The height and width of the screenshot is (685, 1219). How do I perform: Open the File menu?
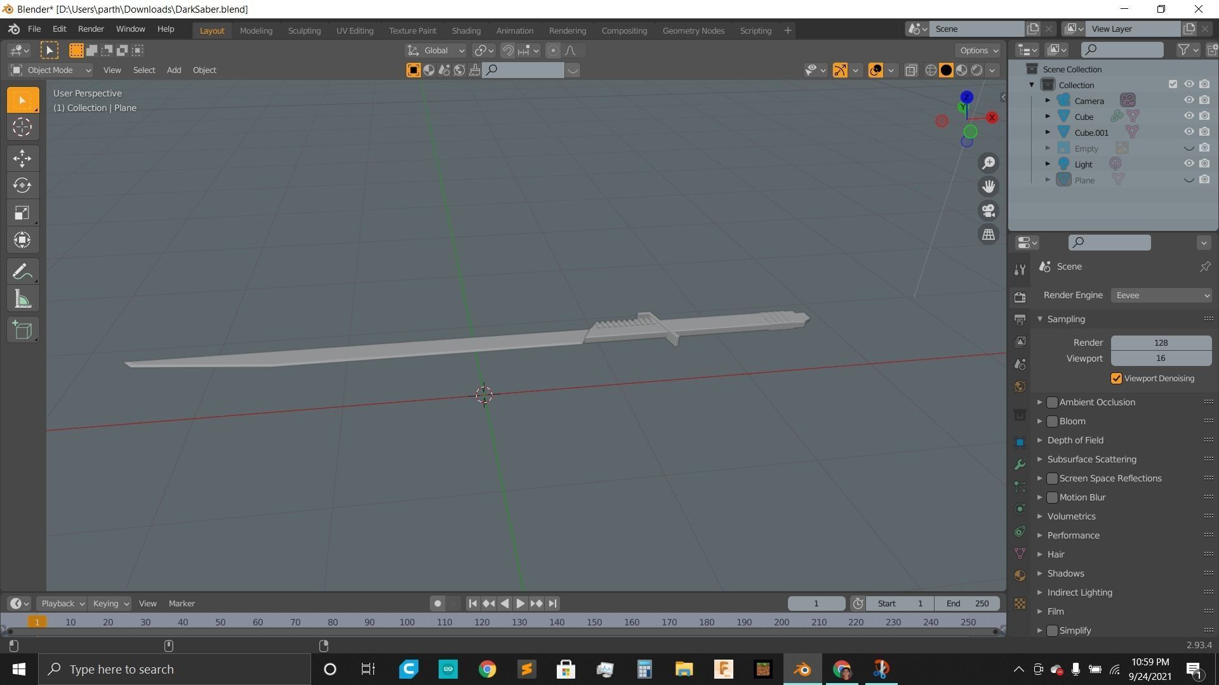tap(34, 29)
